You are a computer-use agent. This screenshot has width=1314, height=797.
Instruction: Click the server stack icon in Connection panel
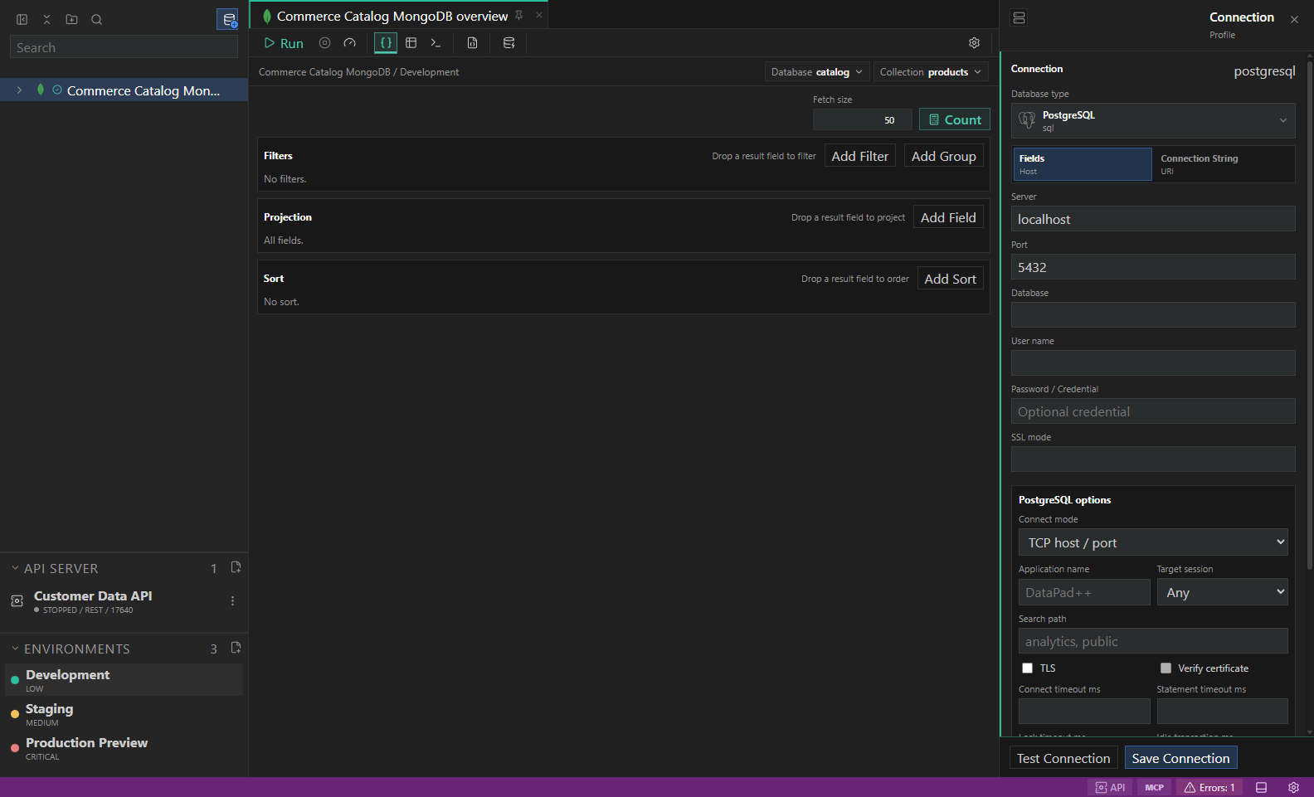(x=1020, y=17)
